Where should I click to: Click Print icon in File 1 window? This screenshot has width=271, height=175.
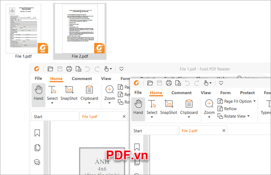pyautogui.click(x=69, y=69)
